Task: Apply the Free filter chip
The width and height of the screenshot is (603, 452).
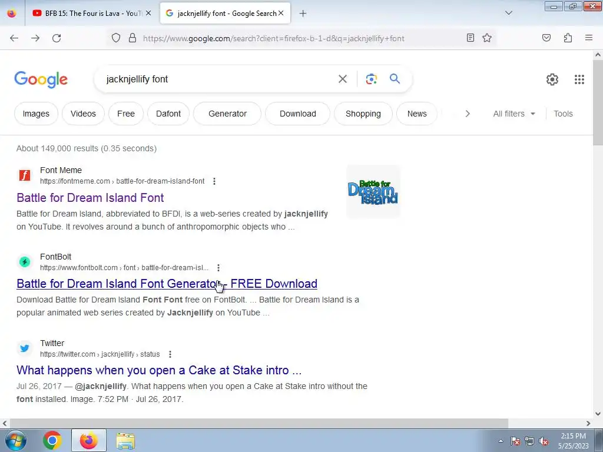Action: pos(126,114)
